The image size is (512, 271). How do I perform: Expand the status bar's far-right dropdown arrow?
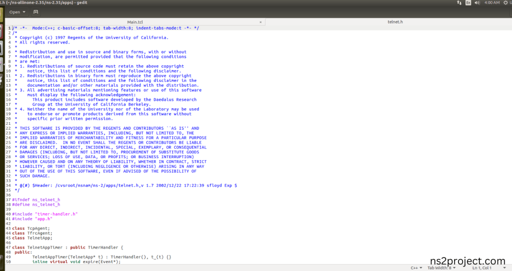point(505,268)
